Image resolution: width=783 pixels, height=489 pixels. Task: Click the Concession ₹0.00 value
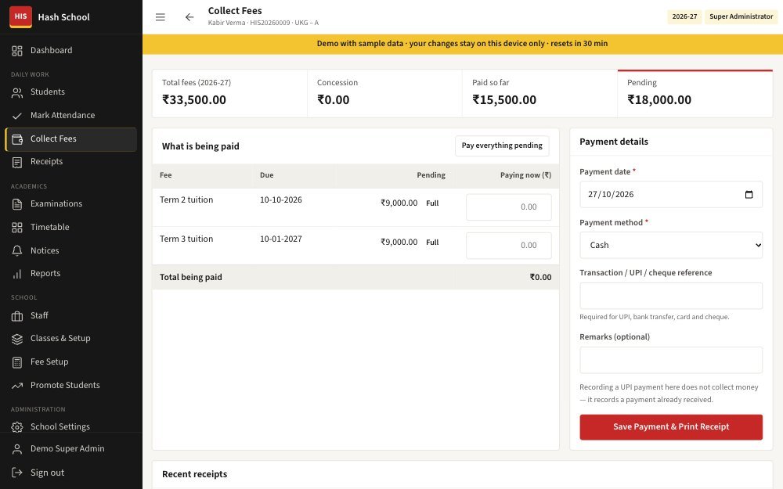tap(333, 100)
